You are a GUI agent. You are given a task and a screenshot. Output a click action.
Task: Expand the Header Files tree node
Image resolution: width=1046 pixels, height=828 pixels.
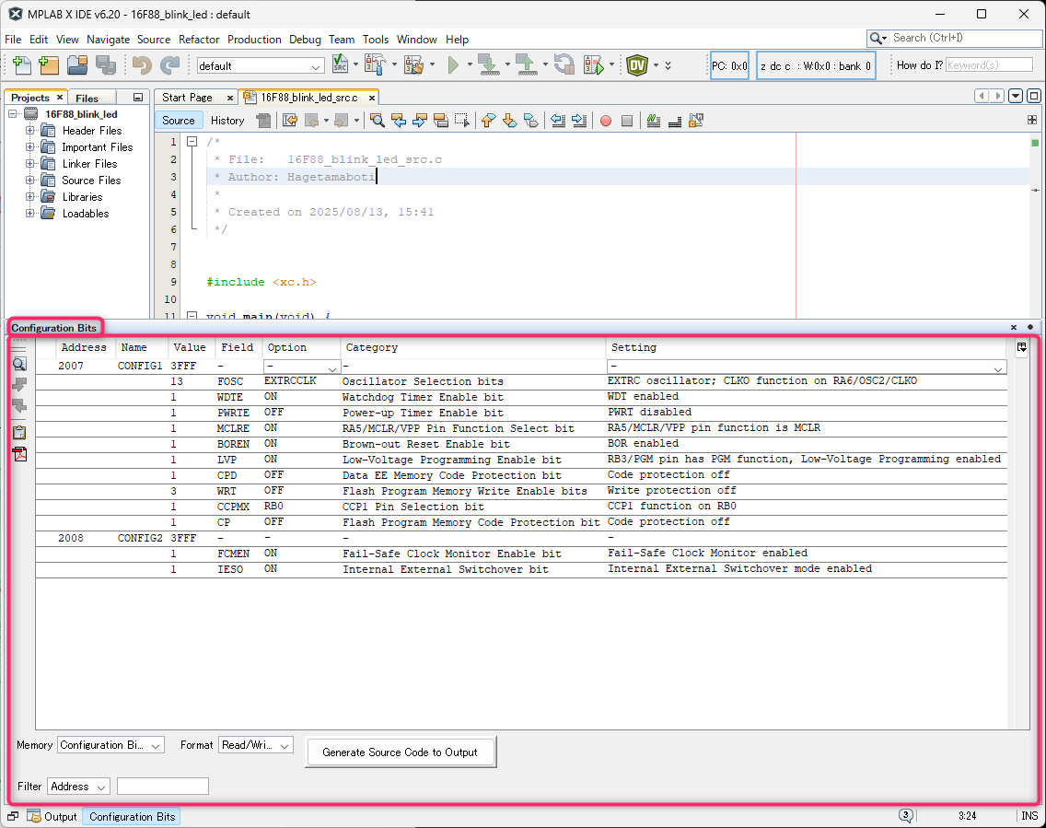click(x=30, y=131)
